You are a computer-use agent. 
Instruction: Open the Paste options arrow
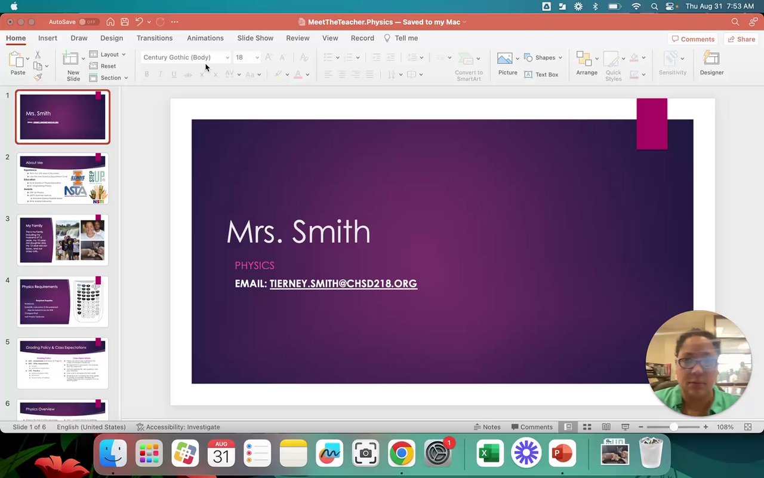pyautogui.click(x=28, y=59)
